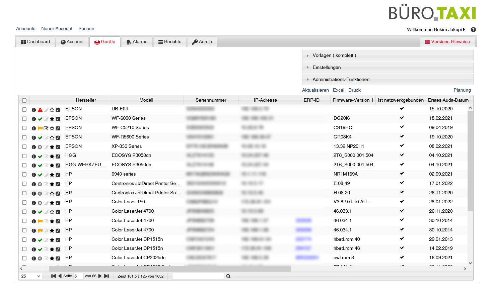Check the box for EPSON XP-830 Series
The height and width of the screenshot is (307, 492).
click(x=24, y=147)
